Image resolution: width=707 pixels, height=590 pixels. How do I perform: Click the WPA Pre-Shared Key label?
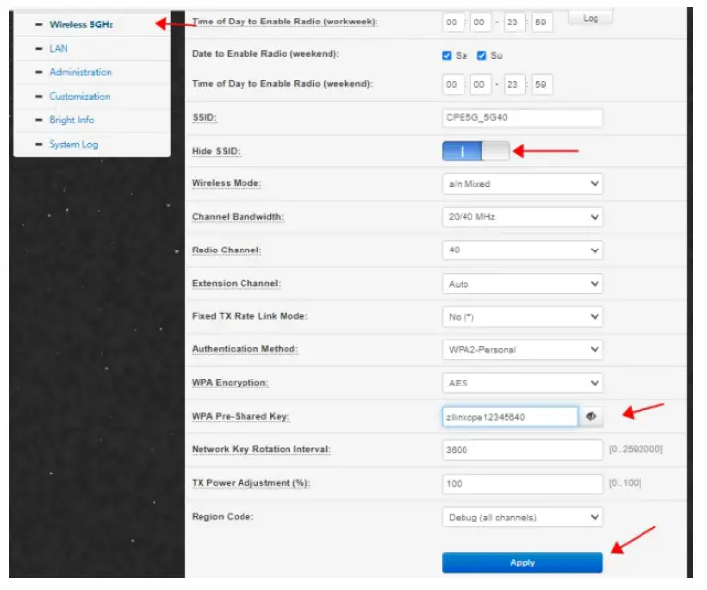click(x=241, y=417)
